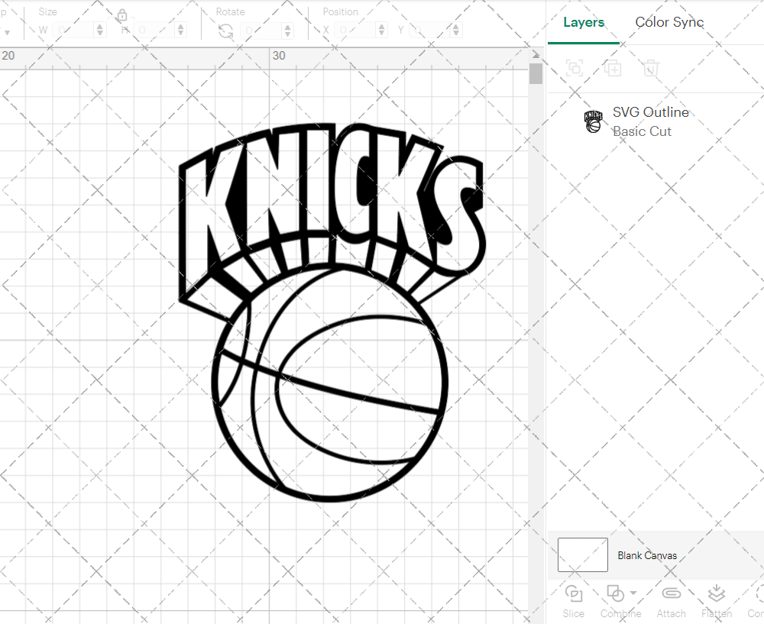Click the Position X input field

pyautogui.click(x=356, y=31)
